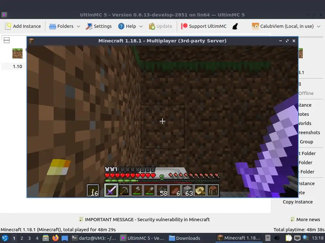
Task: Expand the Help dropdown menu
Action: tap(130, 26)
